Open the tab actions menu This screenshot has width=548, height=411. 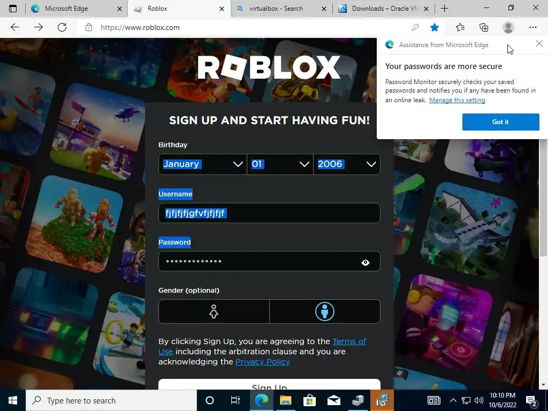(x=13, y=9)
